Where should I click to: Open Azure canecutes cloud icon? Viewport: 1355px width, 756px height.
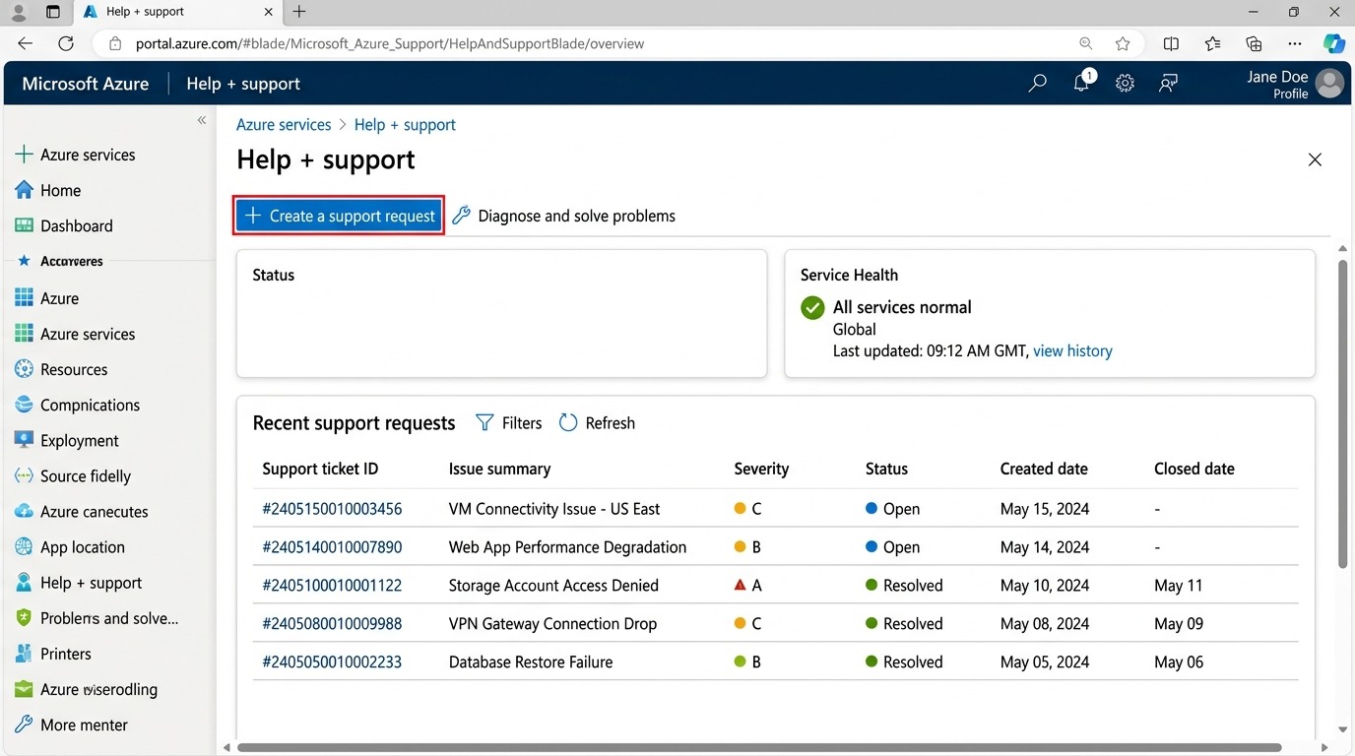click(25, 511)
